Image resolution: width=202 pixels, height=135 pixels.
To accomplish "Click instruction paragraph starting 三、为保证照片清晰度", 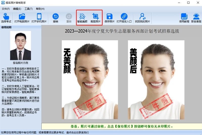I will coord(20,101).
